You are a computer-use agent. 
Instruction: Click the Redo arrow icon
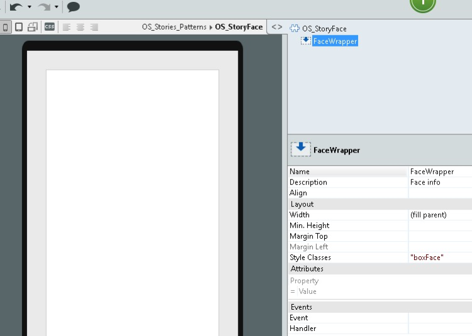(44, 7)
